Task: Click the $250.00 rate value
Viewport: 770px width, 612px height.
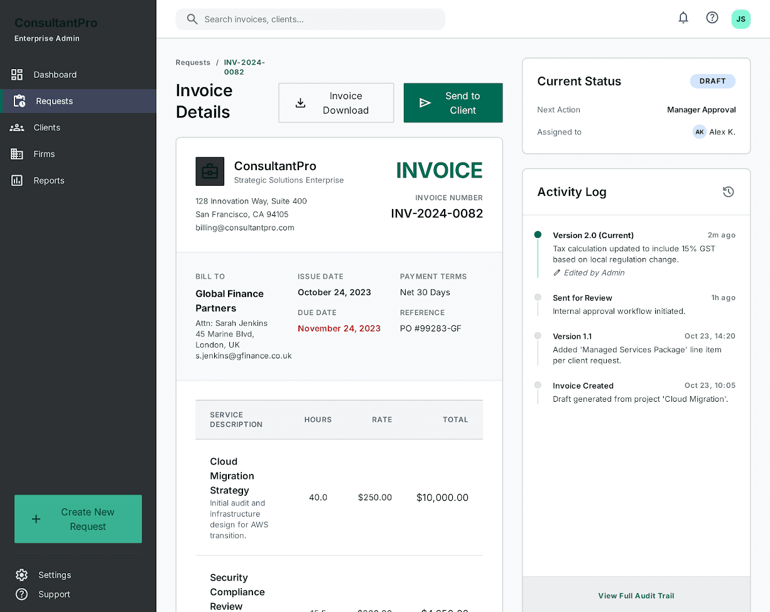Action: click(x=375, y=498)
